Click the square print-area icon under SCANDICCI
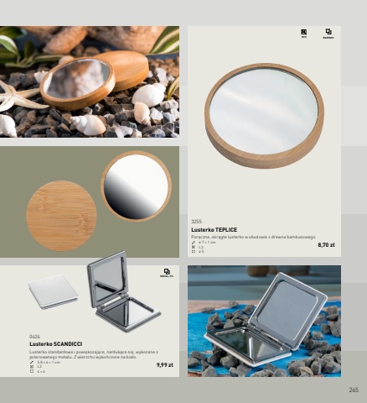The image size is (367, 403). tap(32, 371)
